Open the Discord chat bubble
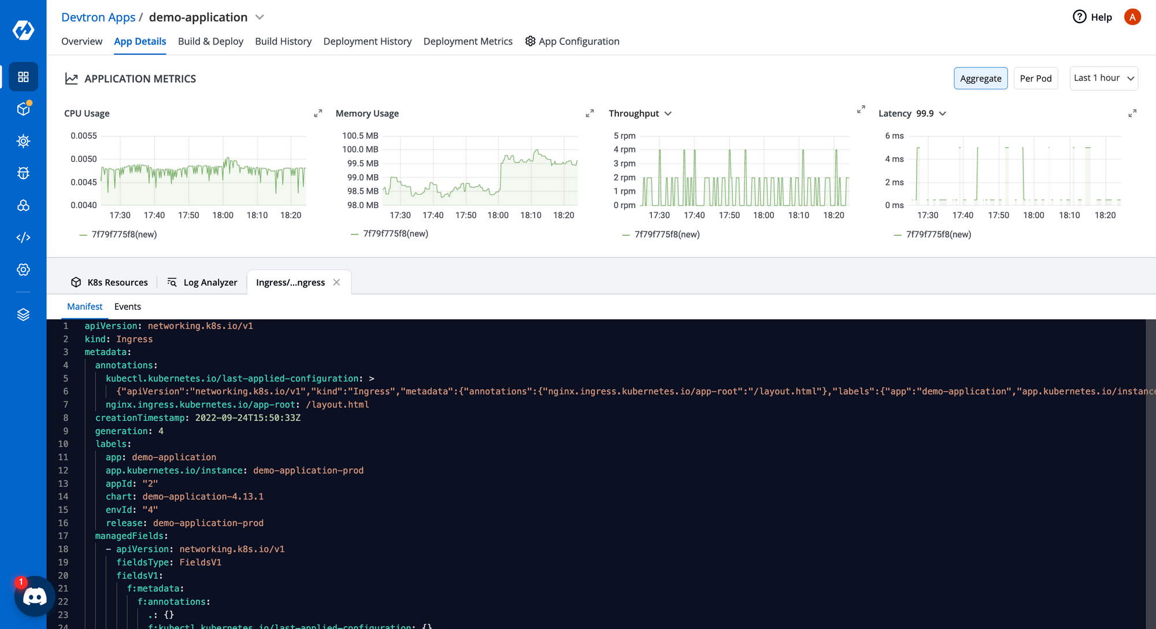This screenshot has height=629, width=1156. (x=35, y=596)
